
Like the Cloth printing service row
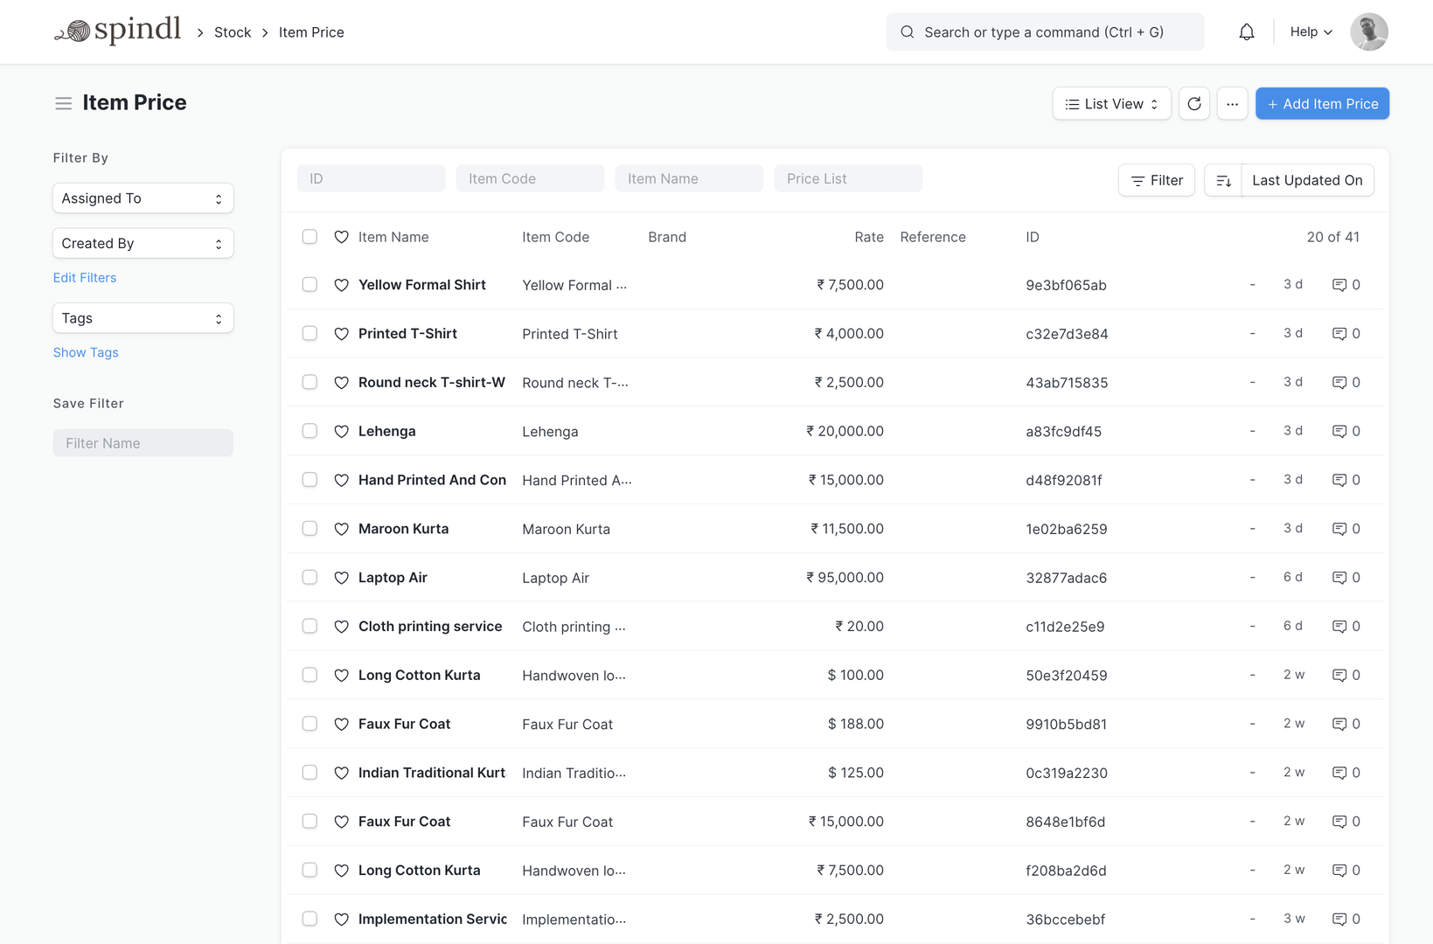(342, 627)
